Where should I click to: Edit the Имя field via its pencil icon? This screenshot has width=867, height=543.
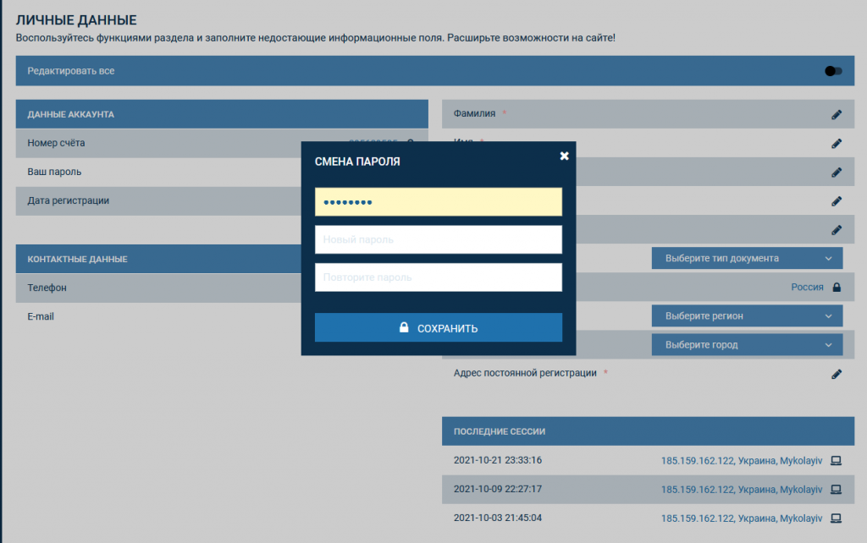coord(837,143)
